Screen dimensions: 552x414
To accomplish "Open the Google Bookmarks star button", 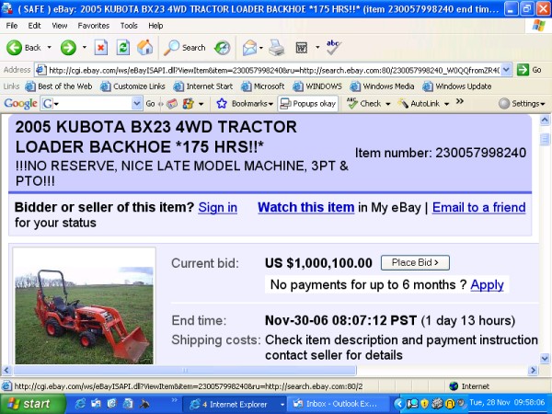I will [x=245, y=103].
